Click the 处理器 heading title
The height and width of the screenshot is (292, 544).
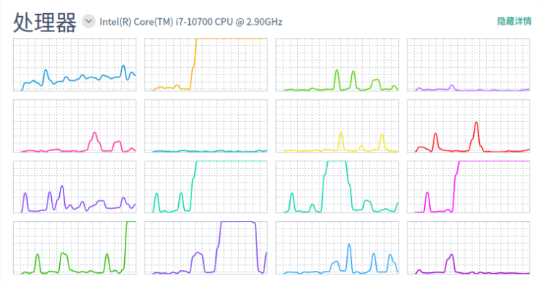click(45, 23)
